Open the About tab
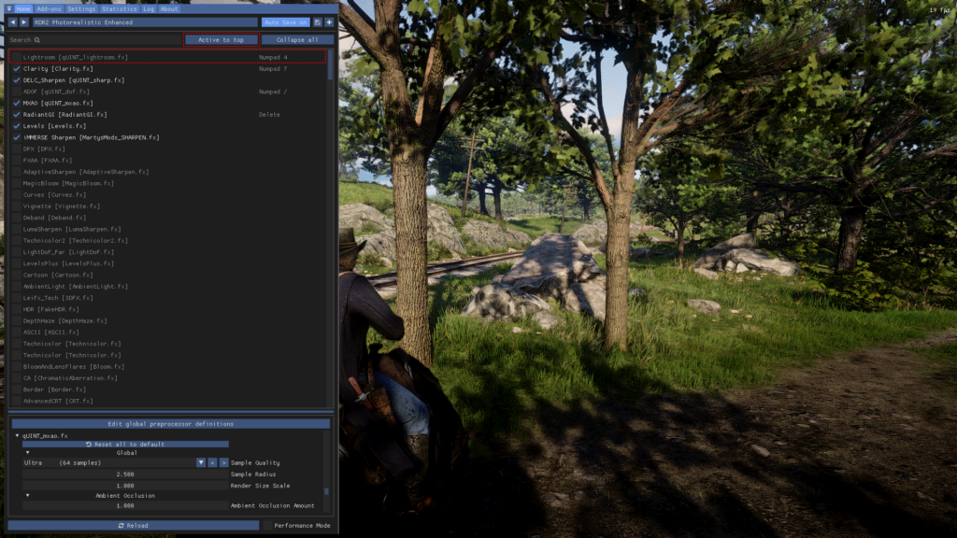The width and height of the screenshot is (957, 538). [169, 9]
